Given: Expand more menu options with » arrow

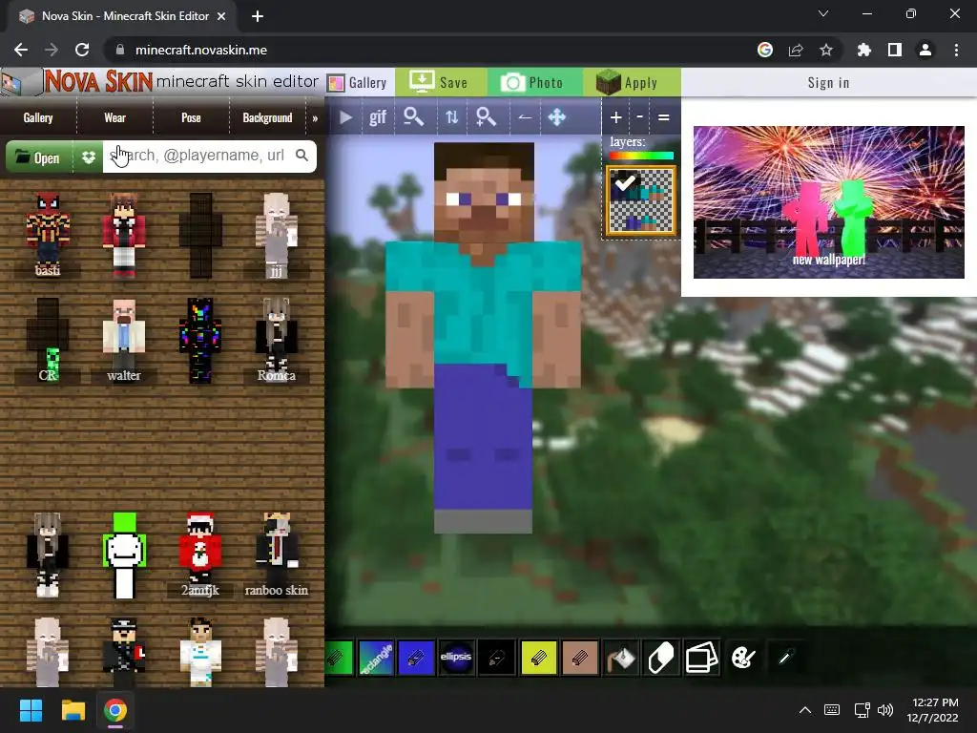Looking at the screenshot, I should 315,118.
